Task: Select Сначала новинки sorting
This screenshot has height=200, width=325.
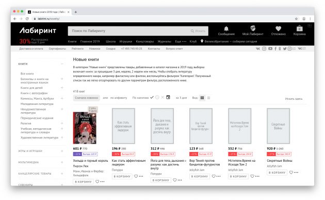Action: (x=87, y=98)
